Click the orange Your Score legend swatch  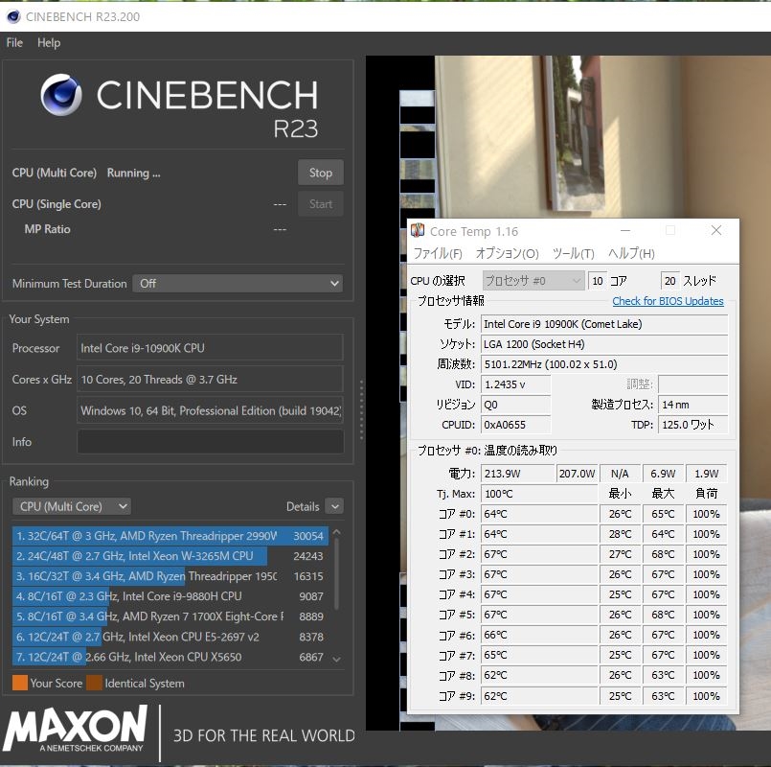tap(20, 683)
